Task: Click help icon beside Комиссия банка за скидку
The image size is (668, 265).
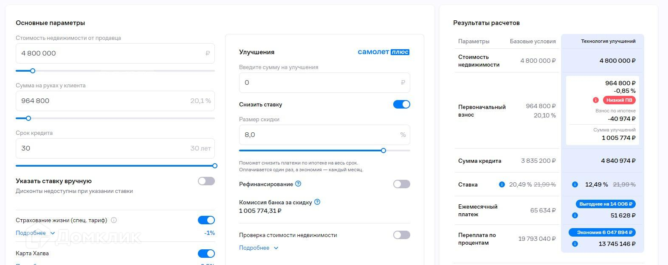Action: pyautogui.click(x=317, y=202)
